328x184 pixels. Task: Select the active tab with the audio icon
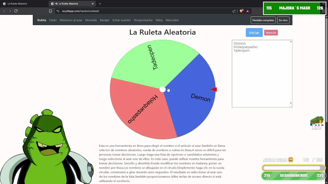72,4
